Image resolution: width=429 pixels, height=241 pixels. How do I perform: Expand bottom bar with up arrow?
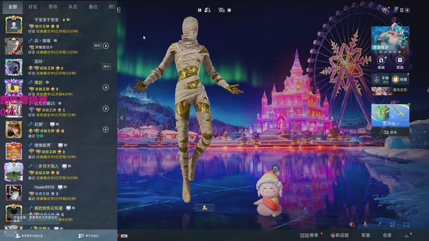point(406,236)
